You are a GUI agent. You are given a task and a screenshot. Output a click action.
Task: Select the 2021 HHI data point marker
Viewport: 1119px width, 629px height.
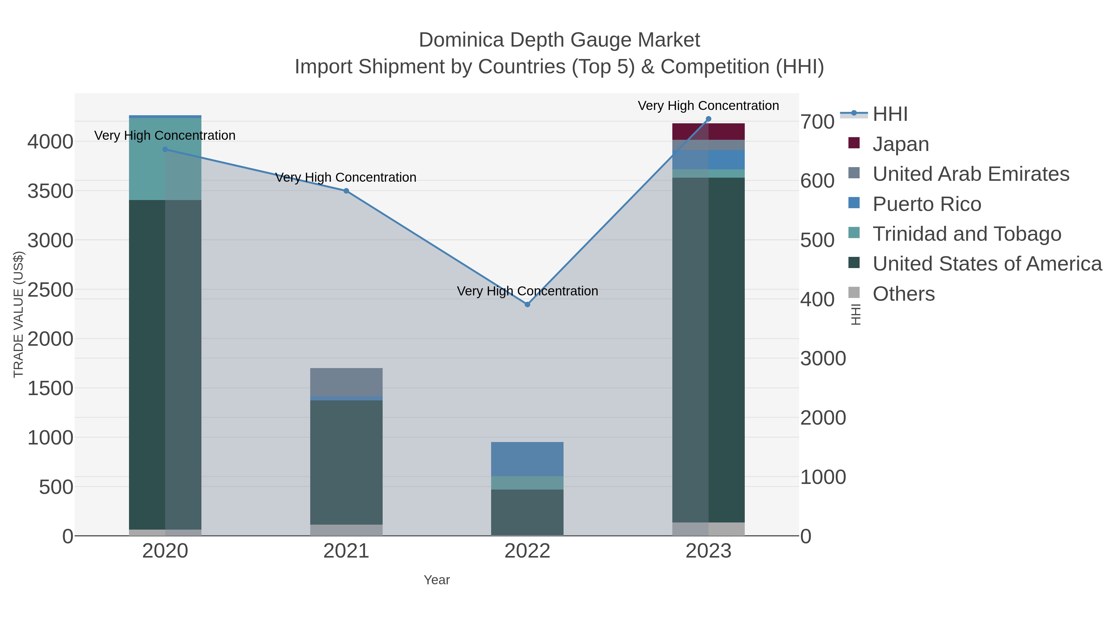346,191
